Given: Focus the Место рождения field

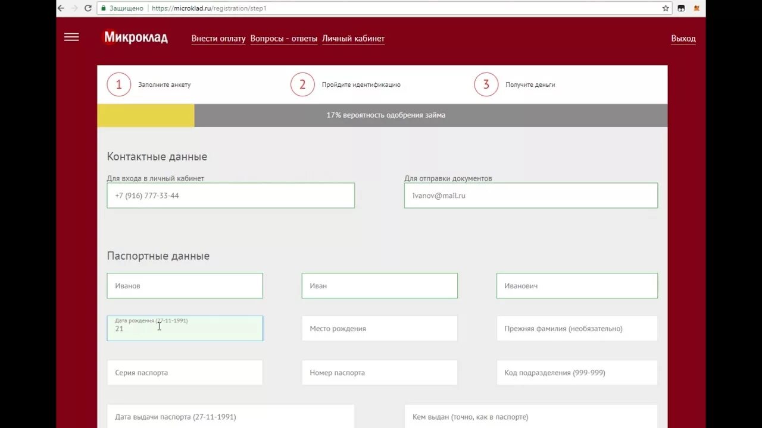Looking at the screenshot, I should (380, 328).
